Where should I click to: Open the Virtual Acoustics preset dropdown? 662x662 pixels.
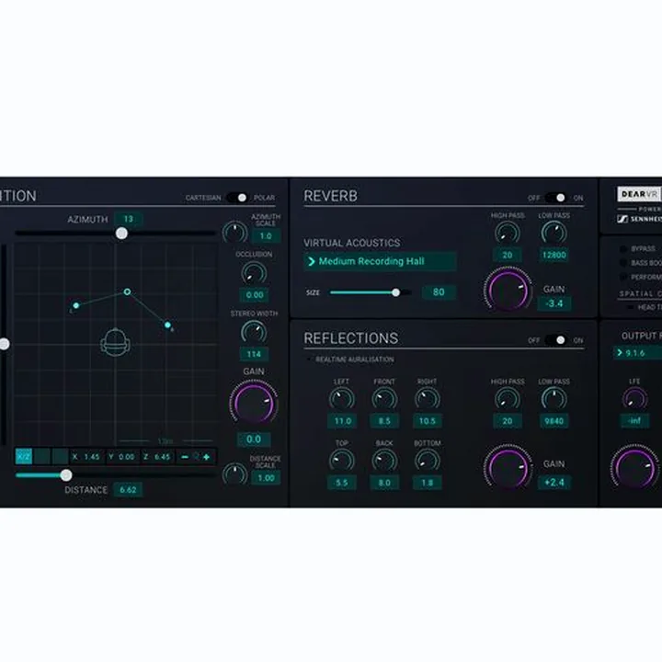click(380, 261)
